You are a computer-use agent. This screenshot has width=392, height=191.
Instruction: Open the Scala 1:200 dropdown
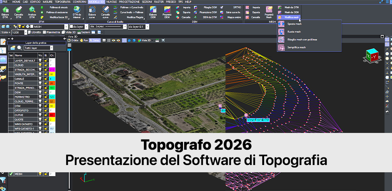point(26,32)
